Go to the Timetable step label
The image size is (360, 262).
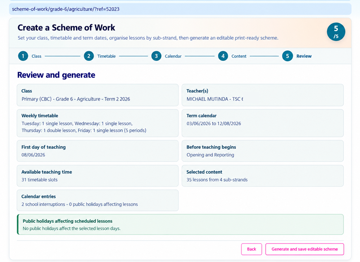tap(106, 56)
